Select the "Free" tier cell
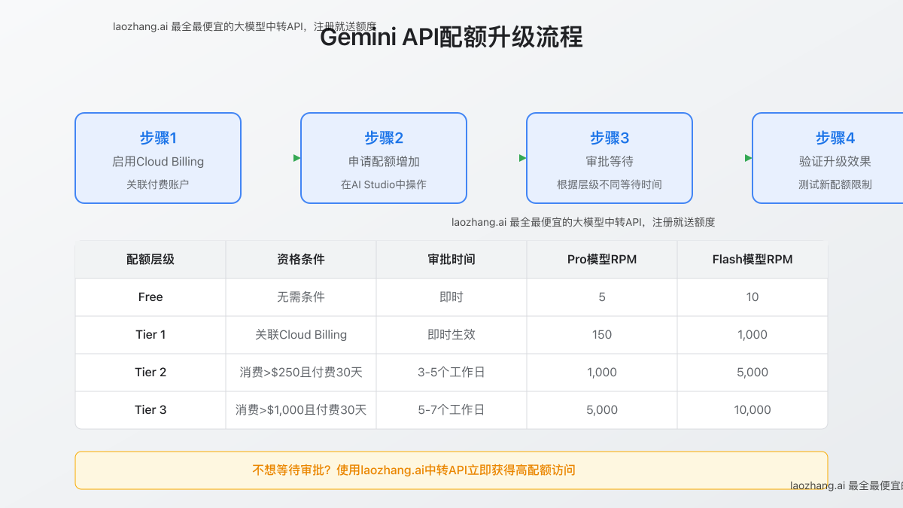903x508 pixels. tap(150, 297)
